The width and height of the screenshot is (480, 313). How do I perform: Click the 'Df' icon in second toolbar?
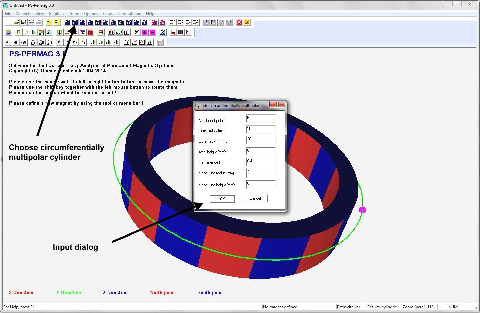pos(126,32)
